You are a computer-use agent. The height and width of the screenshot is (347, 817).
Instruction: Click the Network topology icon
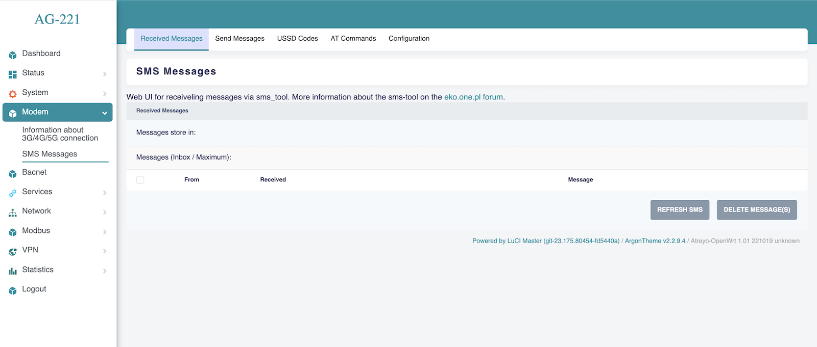[x=13, y=212]
